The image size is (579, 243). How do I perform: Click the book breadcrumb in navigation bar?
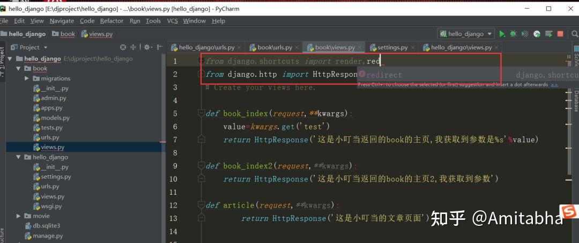(64, 34)
